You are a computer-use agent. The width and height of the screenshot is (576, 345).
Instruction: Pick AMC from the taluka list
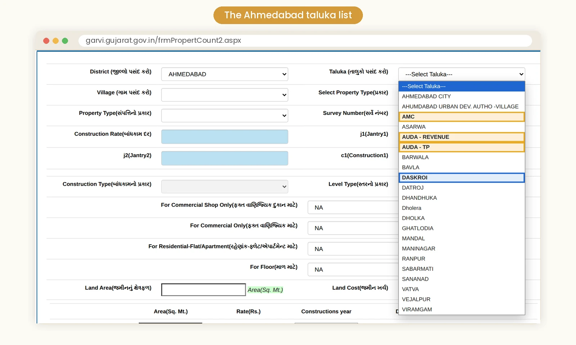point(462,117)
